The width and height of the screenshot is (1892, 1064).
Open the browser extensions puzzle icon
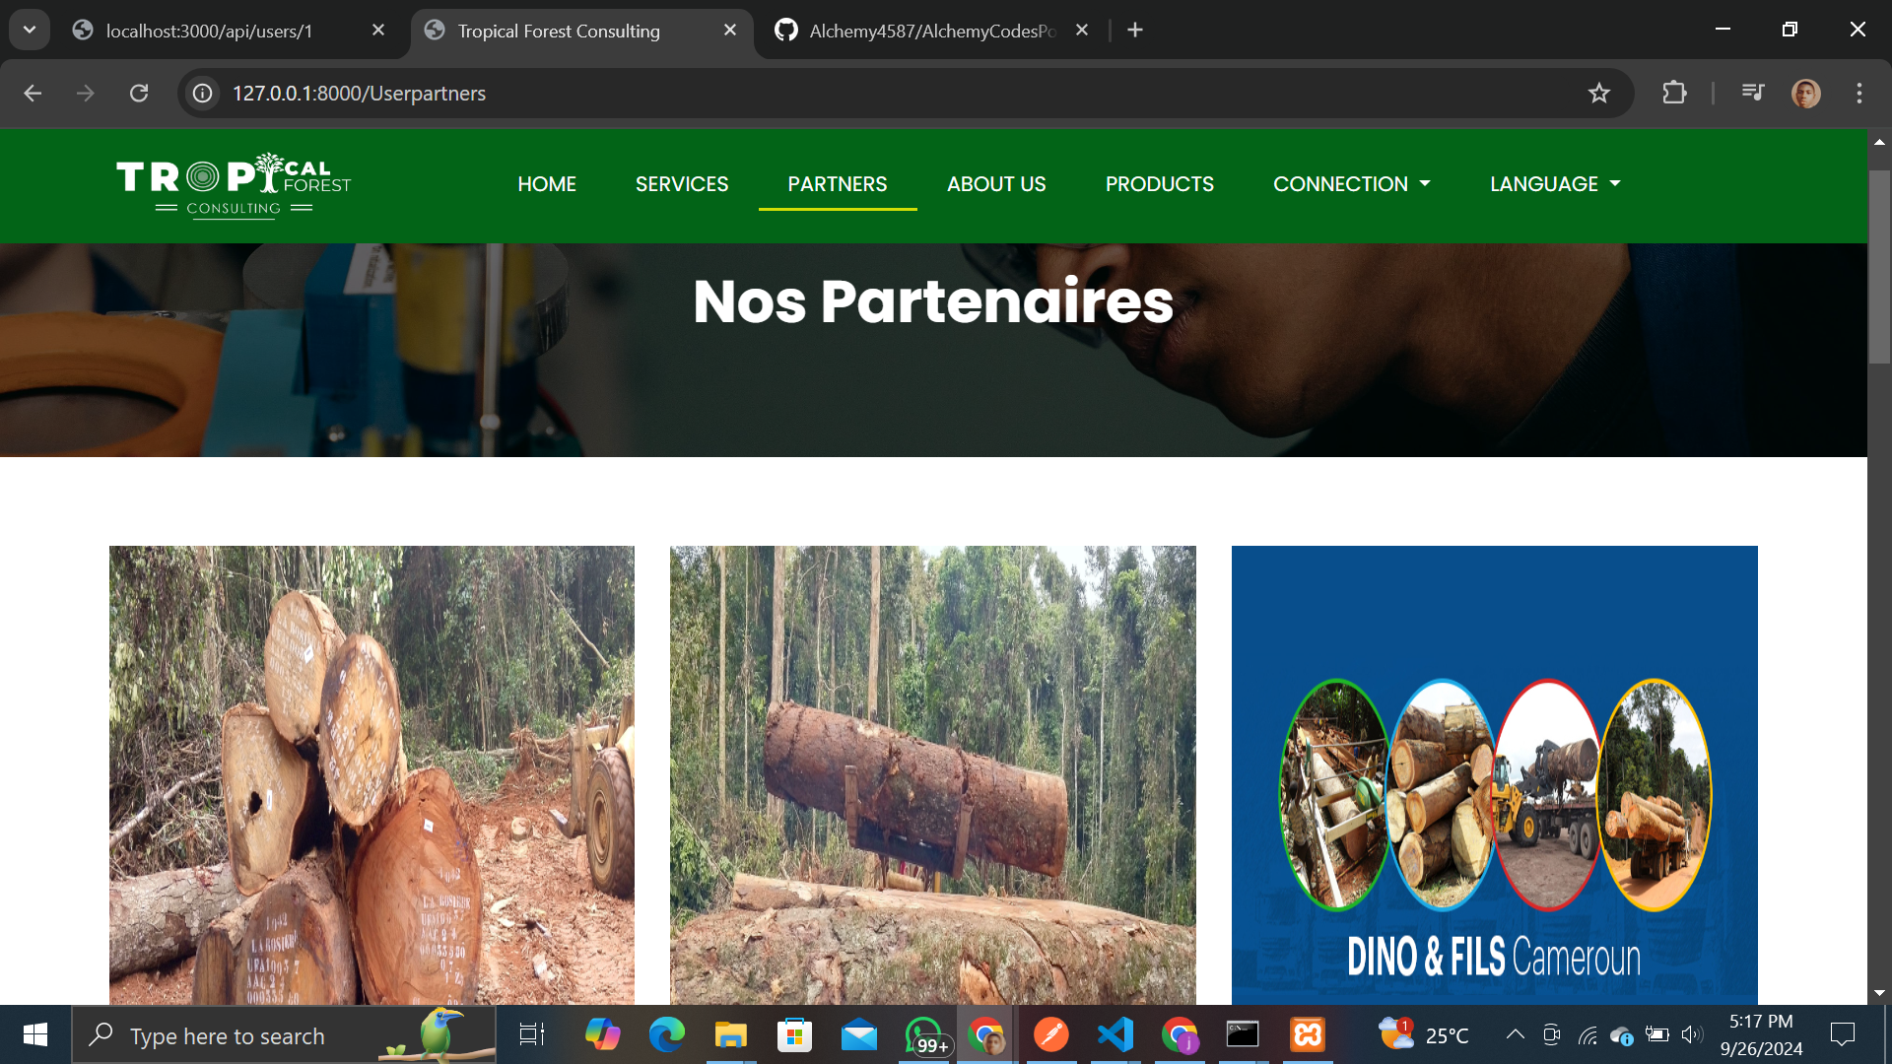(1674, 94)
